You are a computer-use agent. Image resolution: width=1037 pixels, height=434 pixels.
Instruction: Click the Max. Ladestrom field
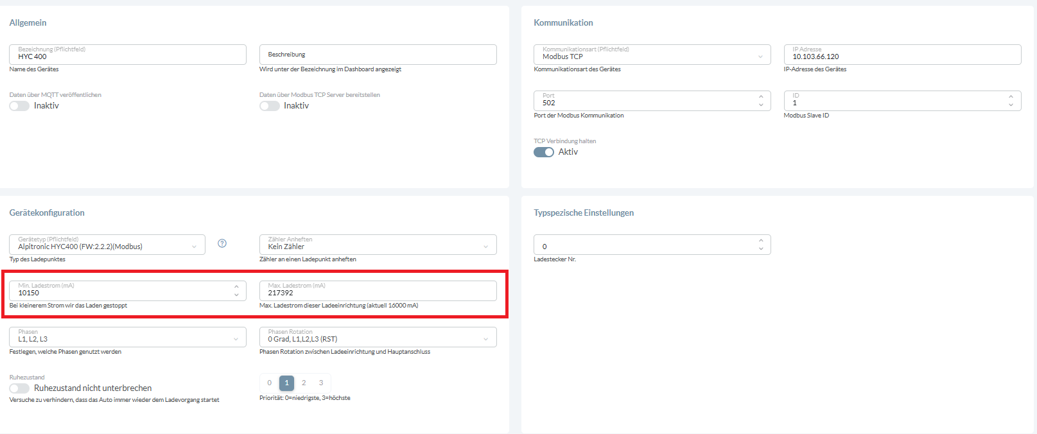(378, 291)
